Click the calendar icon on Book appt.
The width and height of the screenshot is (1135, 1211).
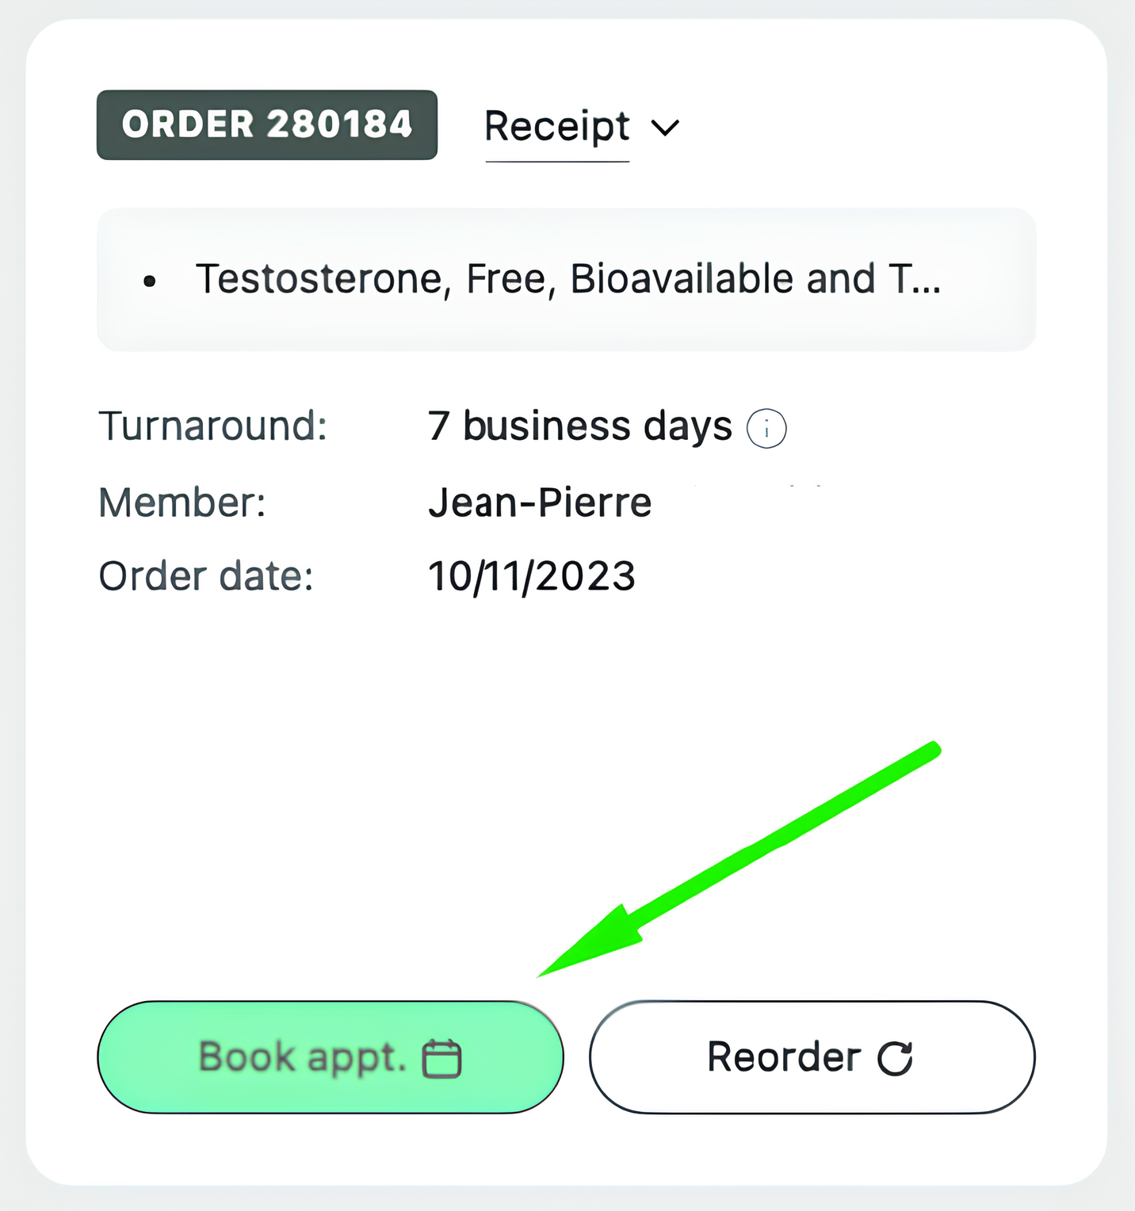(x=441, y=1059)
